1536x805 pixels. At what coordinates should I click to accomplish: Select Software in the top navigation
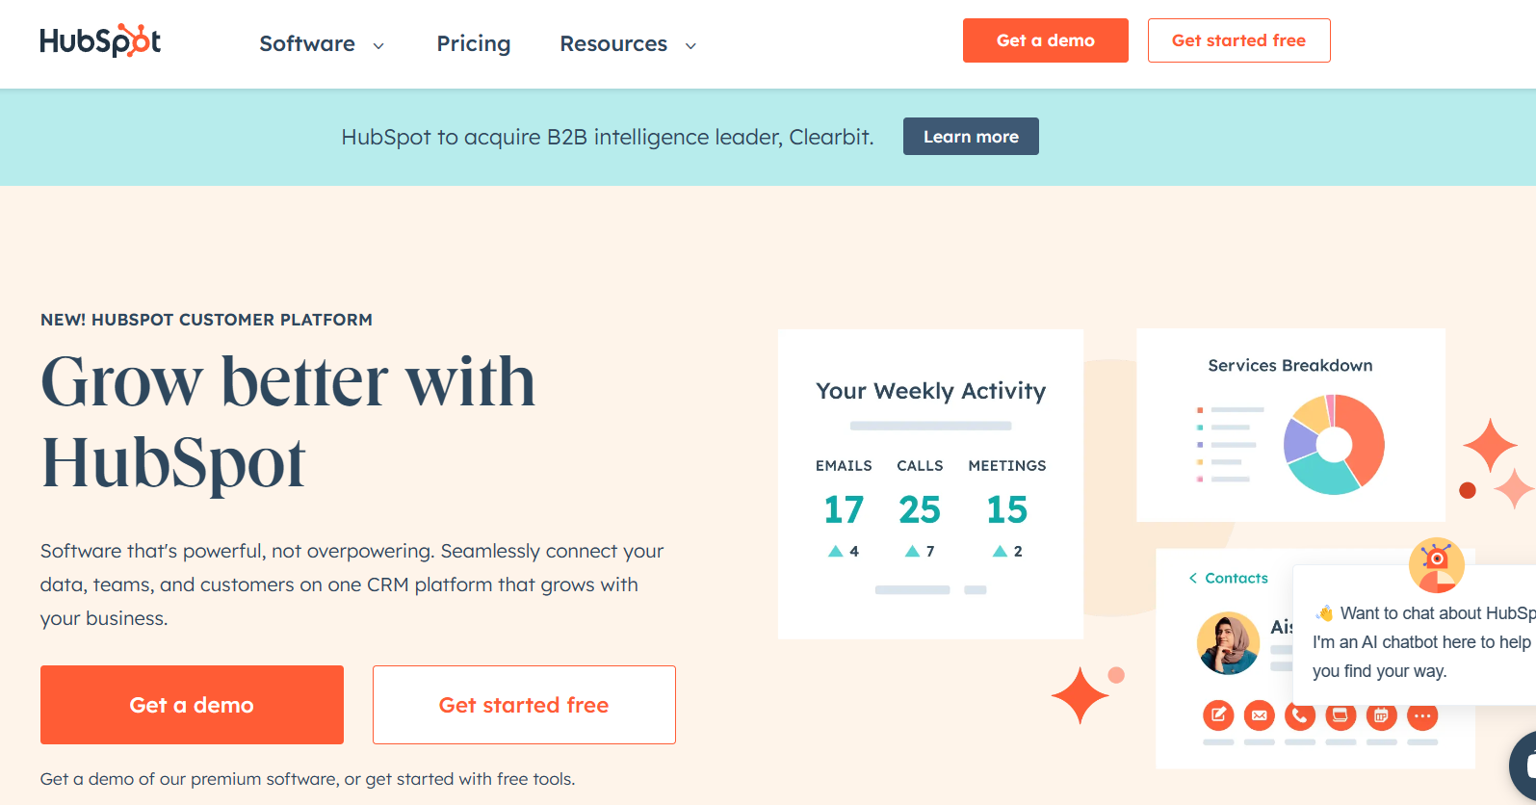tap(306, 43)
